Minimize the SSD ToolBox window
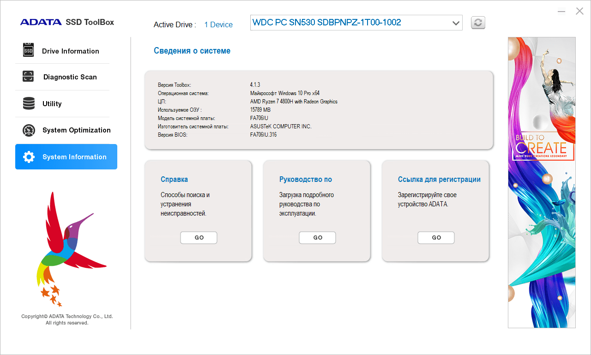Screen dimensions: 591x355 click(561, 12)
